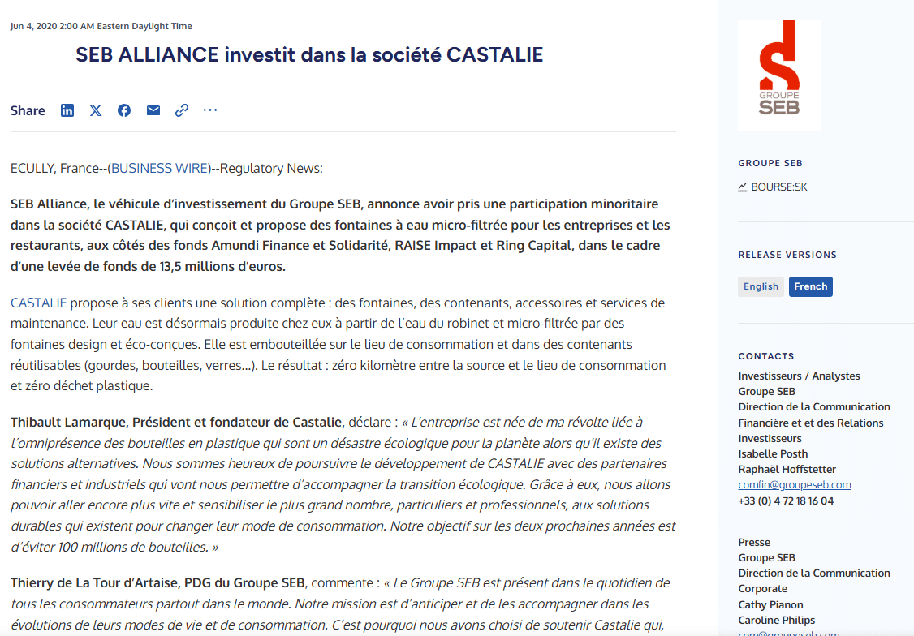
Task: Click the article headline SEB ALLIANCE
Action: click(x=309, y=54)
